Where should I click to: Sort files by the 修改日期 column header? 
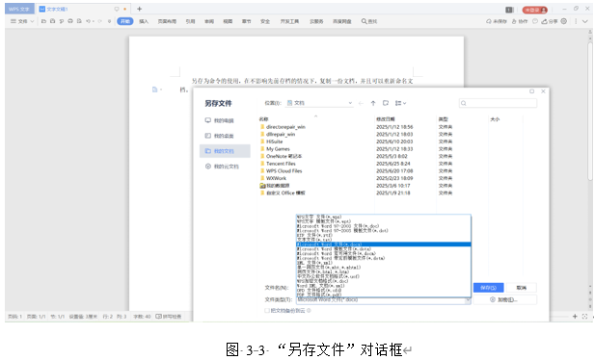386,119
